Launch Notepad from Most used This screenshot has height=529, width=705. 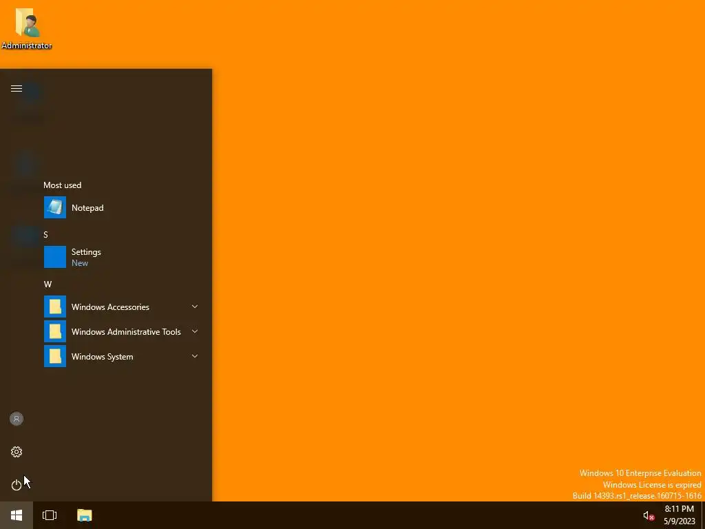tap(121, 207)
